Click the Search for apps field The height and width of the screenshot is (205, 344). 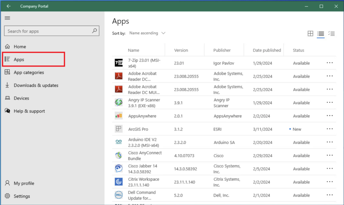47,31
